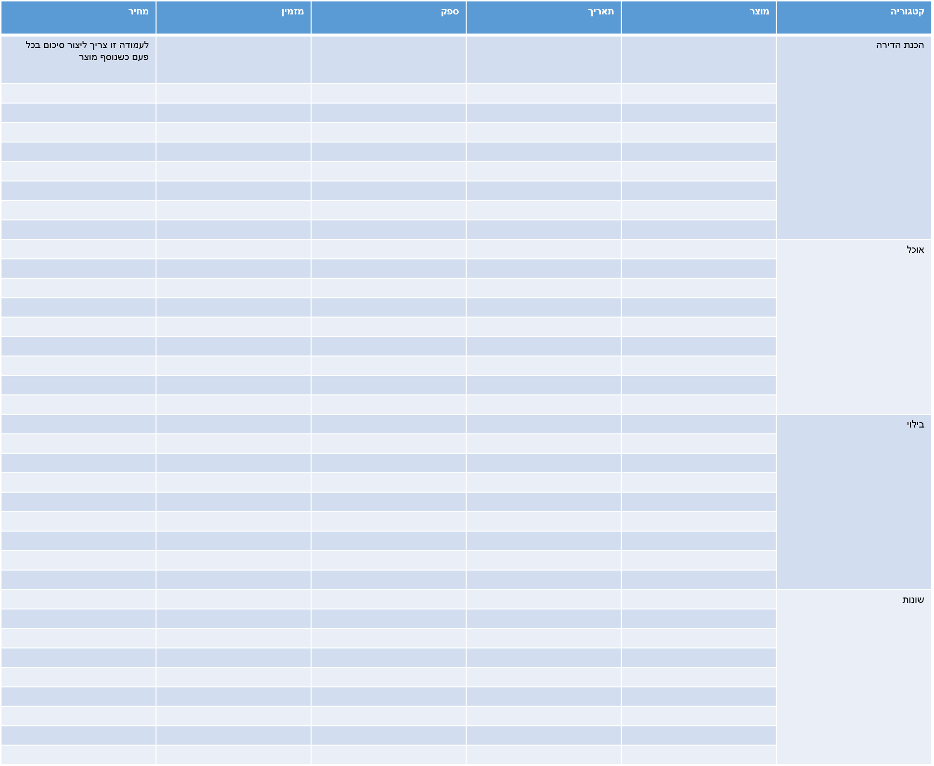
Task: Click first תאריך cell in אוכל section
Action: click(544, 249)
